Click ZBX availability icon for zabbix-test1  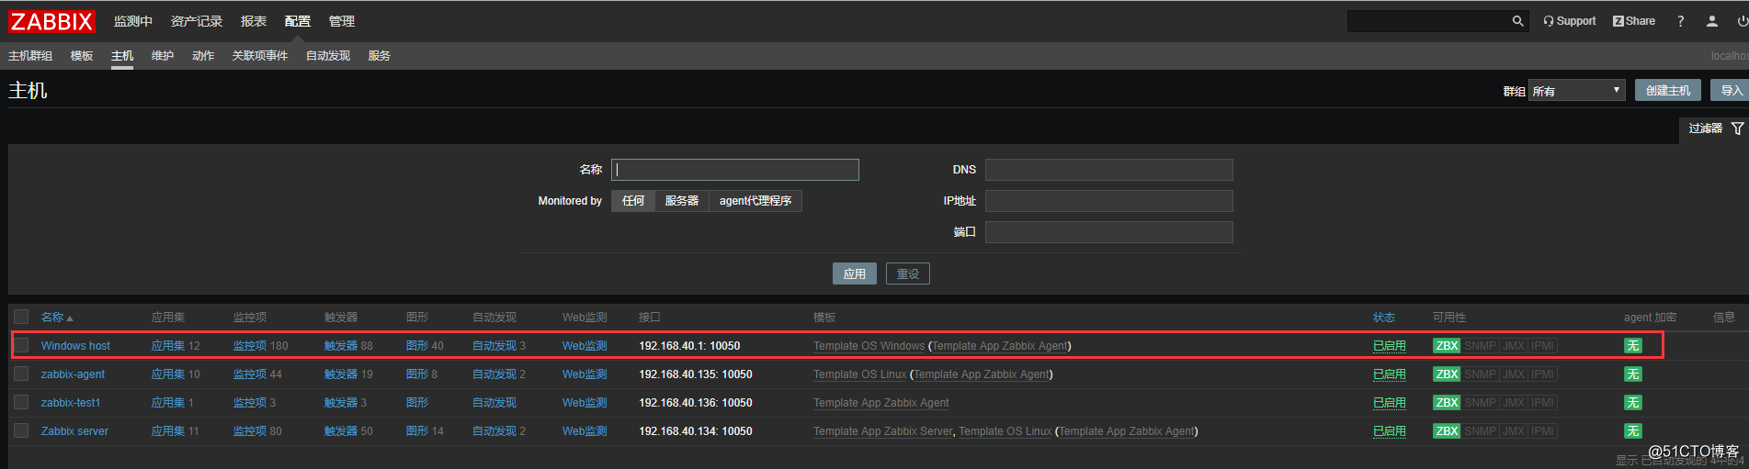pos(1447,403)
